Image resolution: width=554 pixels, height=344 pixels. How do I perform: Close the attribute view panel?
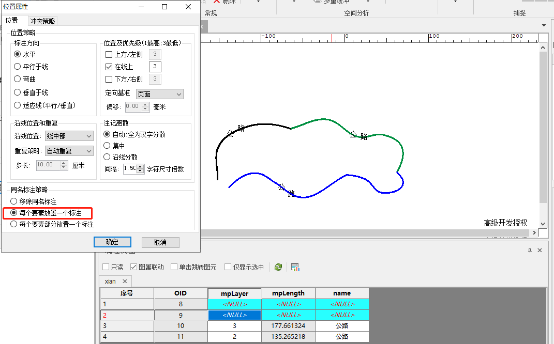coord(540,250)
